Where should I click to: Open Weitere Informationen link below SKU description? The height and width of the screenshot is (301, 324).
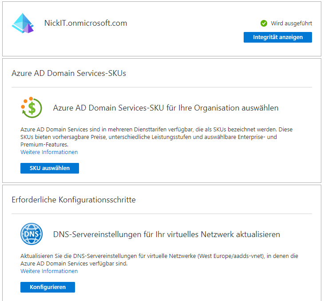click(49, 152)
